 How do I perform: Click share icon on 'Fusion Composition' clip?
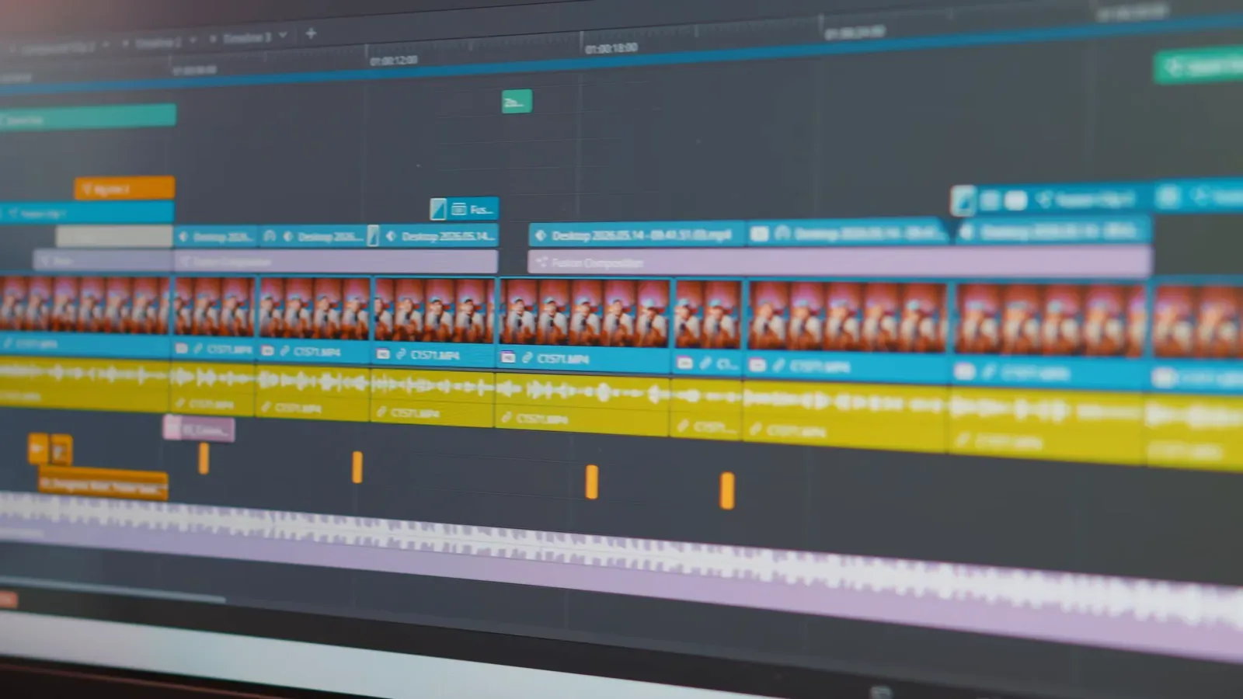541,263
